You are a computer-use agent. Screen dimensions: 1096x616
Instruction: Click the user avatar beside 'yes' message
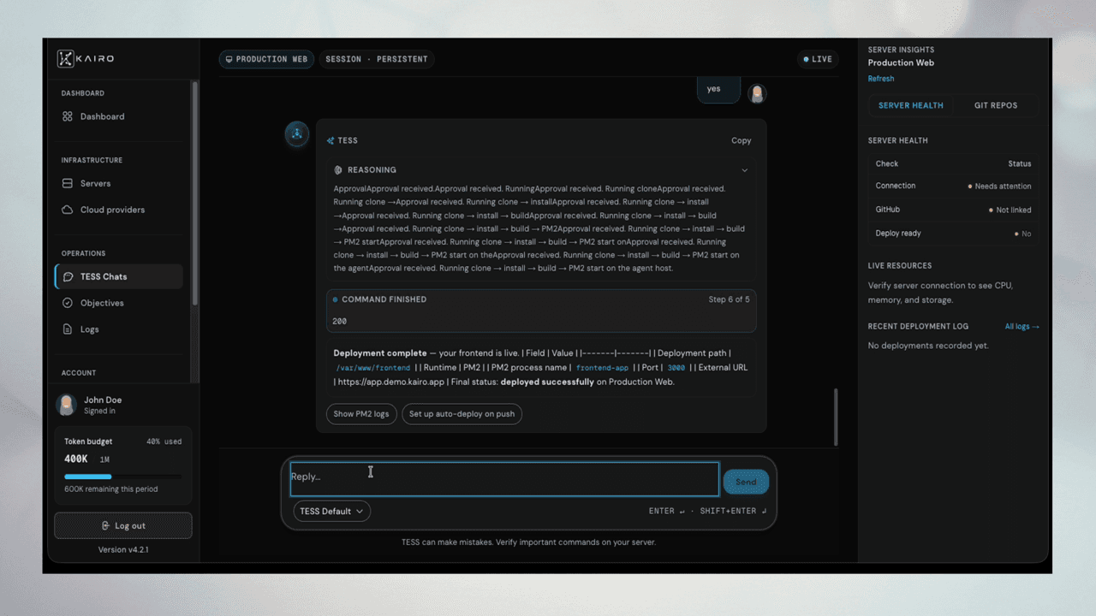pyautogui.click(x=757, y=93)
